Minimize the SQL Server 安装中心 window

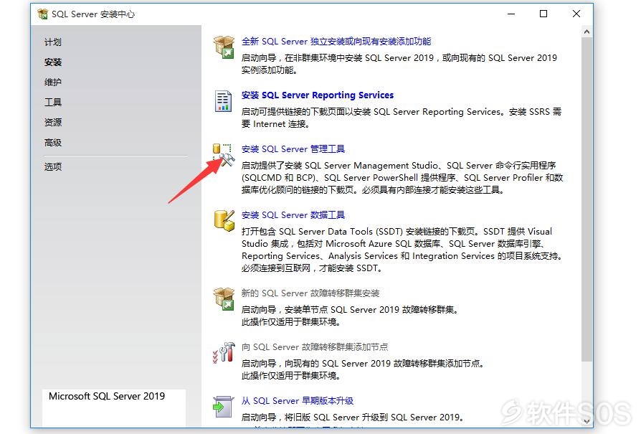pyautogui.click(x=511, y=14)
